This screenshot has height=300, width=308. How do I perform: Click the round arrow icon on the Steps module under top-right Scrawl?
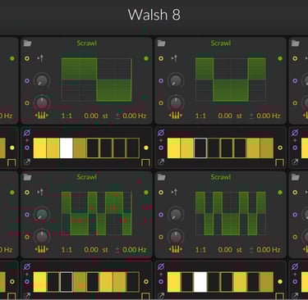[161, 162]
